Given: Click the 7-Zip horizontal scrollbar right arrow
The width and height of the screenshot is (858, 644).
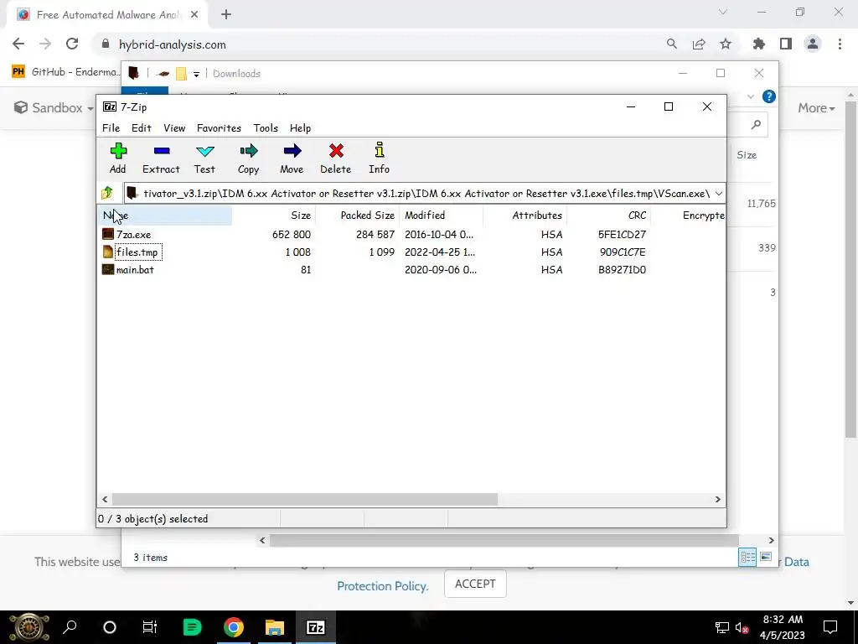Looking at the screenshot, I should coord(718,500).
